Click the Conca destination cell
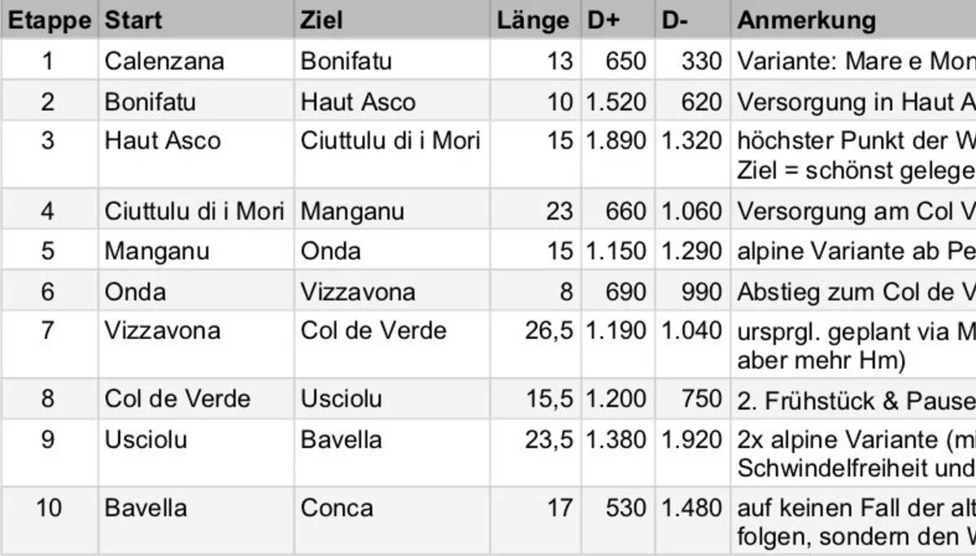This screenshot has height=556, width=976. click(337, 508)
